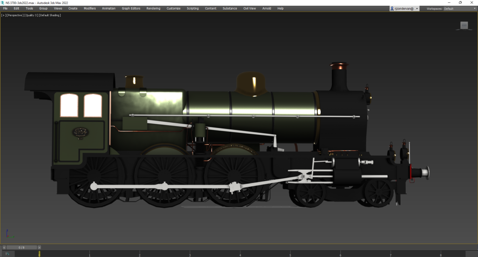Click the [Perspective] viewport label
This screenshot has height=257, width=478.
point(14,15)
